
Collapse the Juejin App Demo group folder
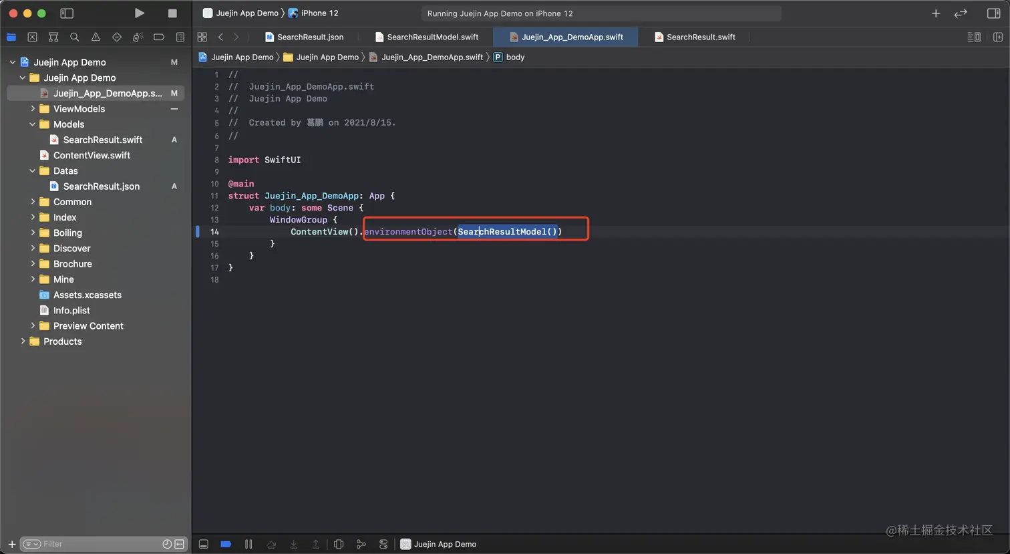(22, 78)
